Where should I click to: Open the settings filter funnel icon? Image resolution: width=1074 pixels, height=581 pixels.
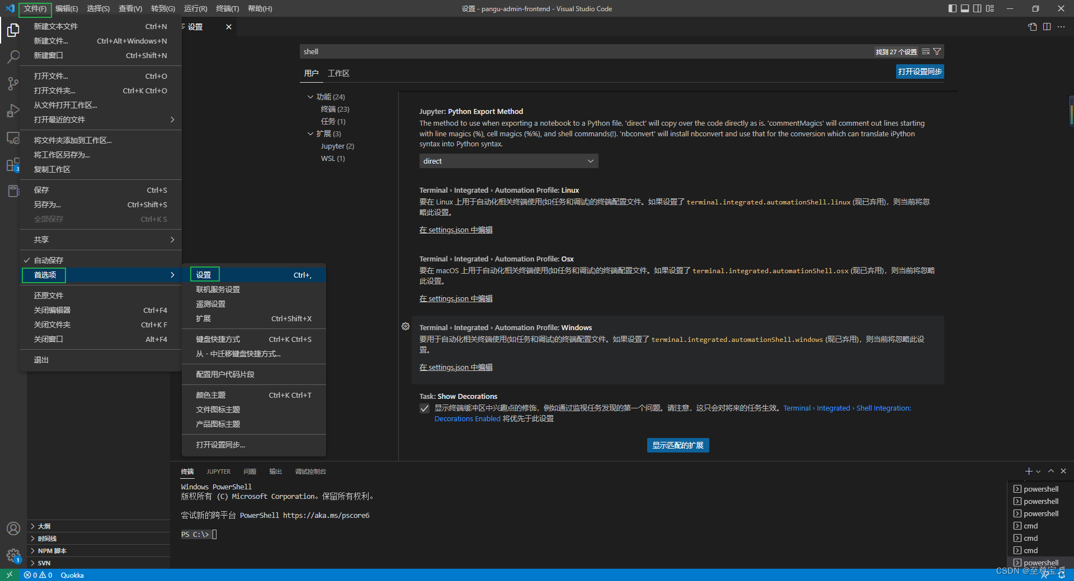point(937,51)
